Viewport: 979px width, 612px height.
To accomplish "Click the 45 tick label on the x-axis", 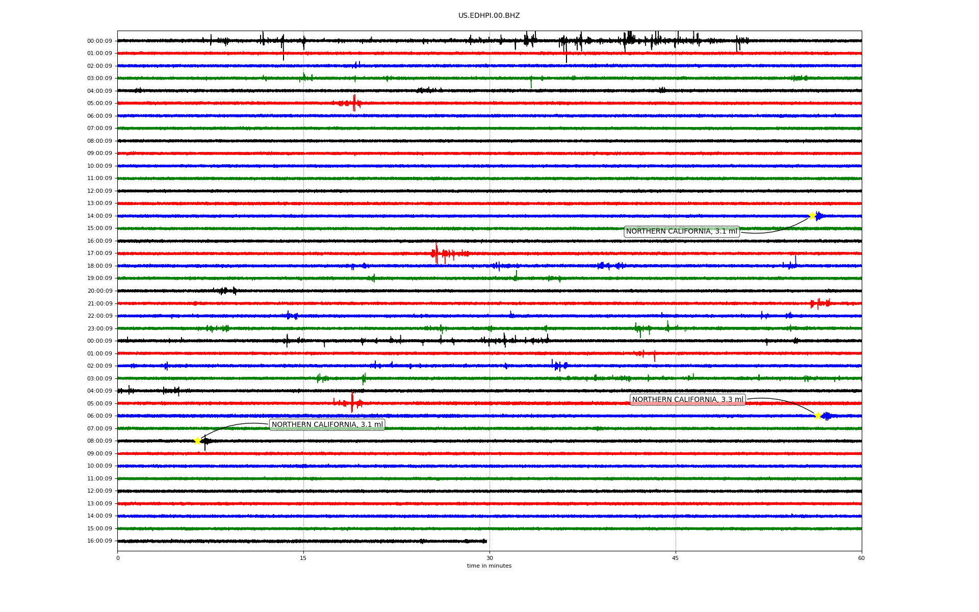I will (x=675, y=558).
